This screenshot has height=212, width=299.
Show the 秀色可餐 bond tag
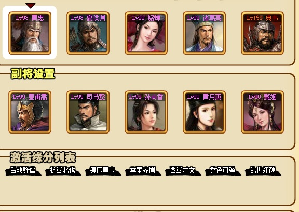[223, 170]
